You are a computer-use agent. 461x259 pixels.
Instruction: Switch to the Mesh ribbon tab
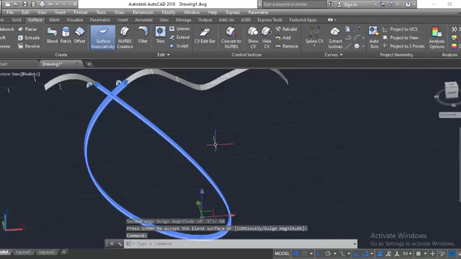click(x=54, y=20)
